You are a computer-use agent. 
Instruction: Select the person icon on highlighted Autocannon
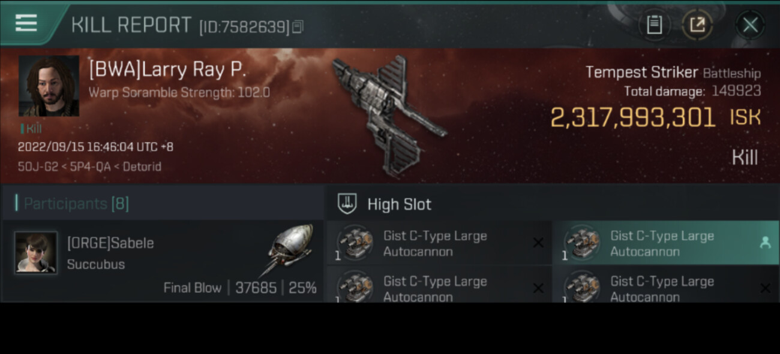(x=765, y=242)
